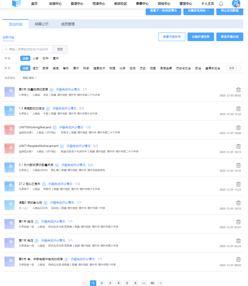Open 教研社区 in the top navigation
This screenshot has height=286, width=248.
[121, 4]
